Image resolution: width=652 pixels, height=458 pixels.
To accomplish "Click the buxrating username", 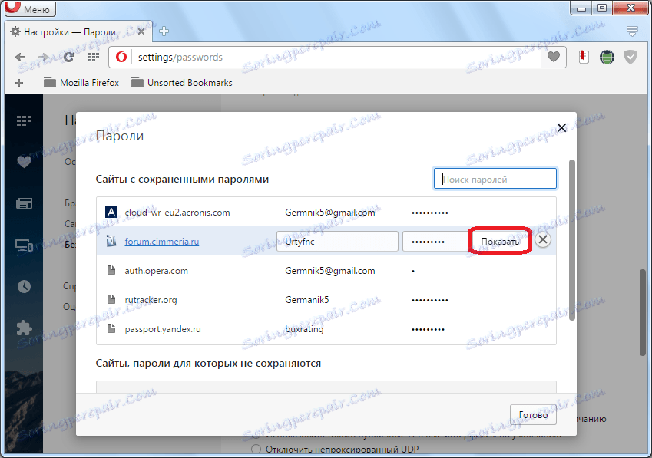I will 304,329.
